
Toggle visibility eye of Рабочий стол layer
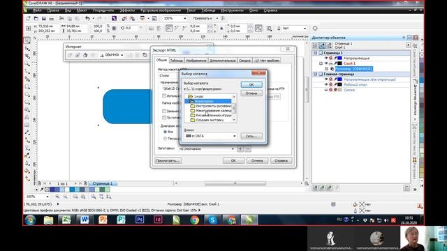[x=326, y=84]
